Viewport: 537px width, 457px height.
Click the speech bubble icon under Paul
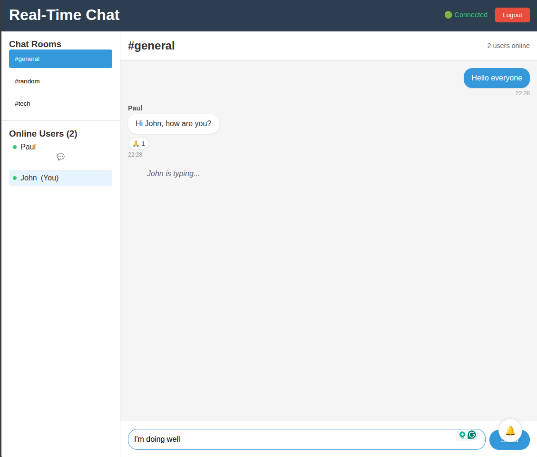click(x=60, y=157)
